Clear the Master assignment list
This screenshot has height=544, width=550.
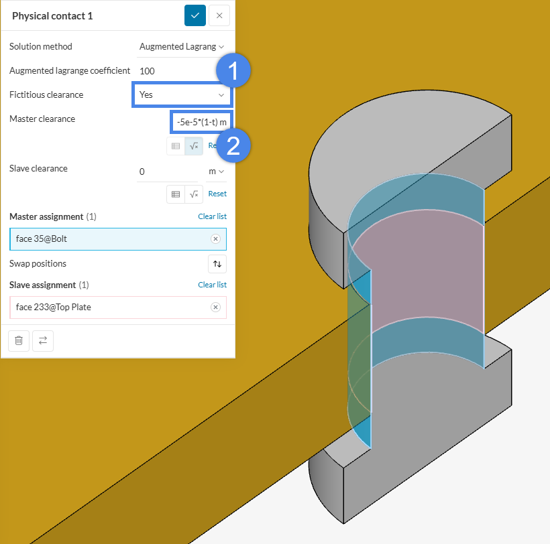click(212, 216)
